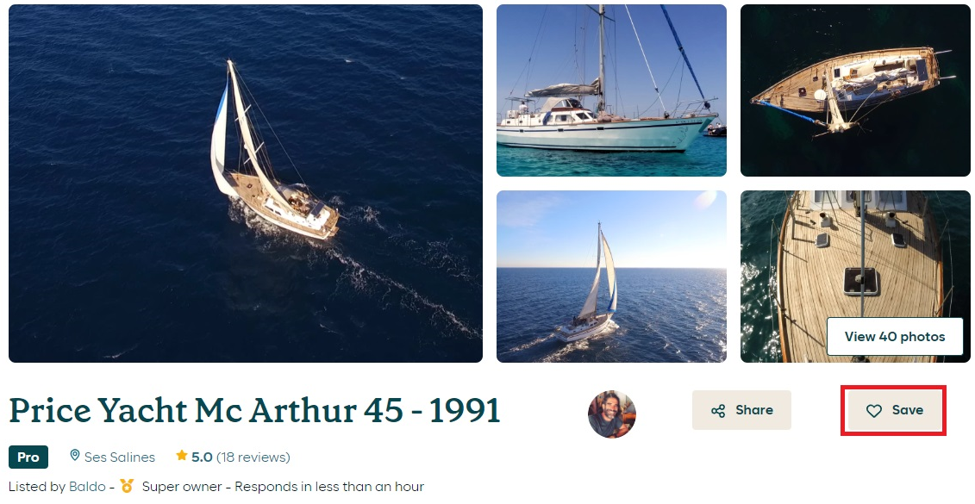Click the heart icon in Save

click(874, 411)
